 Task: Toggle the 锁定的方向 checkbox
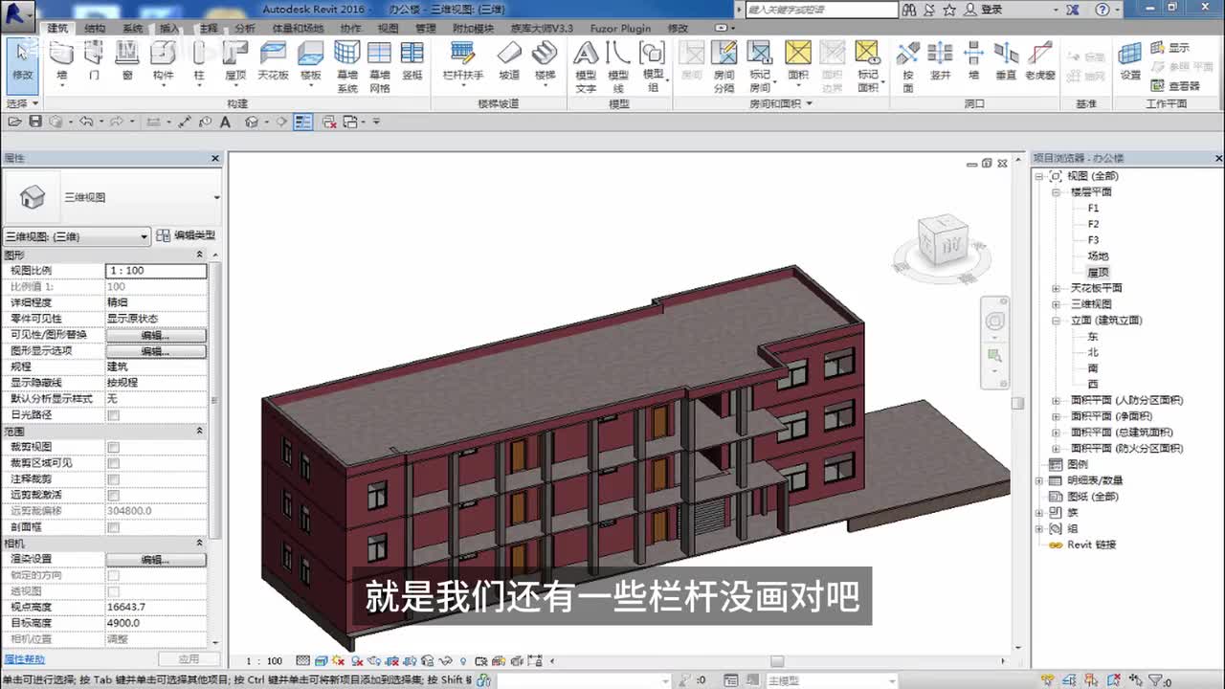click(x=114, y=575)
